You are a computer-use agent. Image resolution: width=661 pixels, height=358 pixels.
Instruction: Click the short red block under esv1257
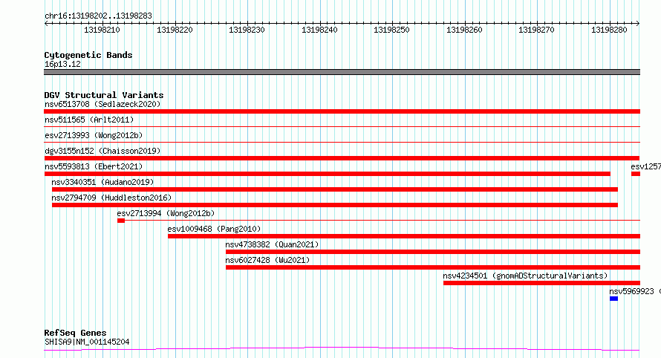click(636, 174)
